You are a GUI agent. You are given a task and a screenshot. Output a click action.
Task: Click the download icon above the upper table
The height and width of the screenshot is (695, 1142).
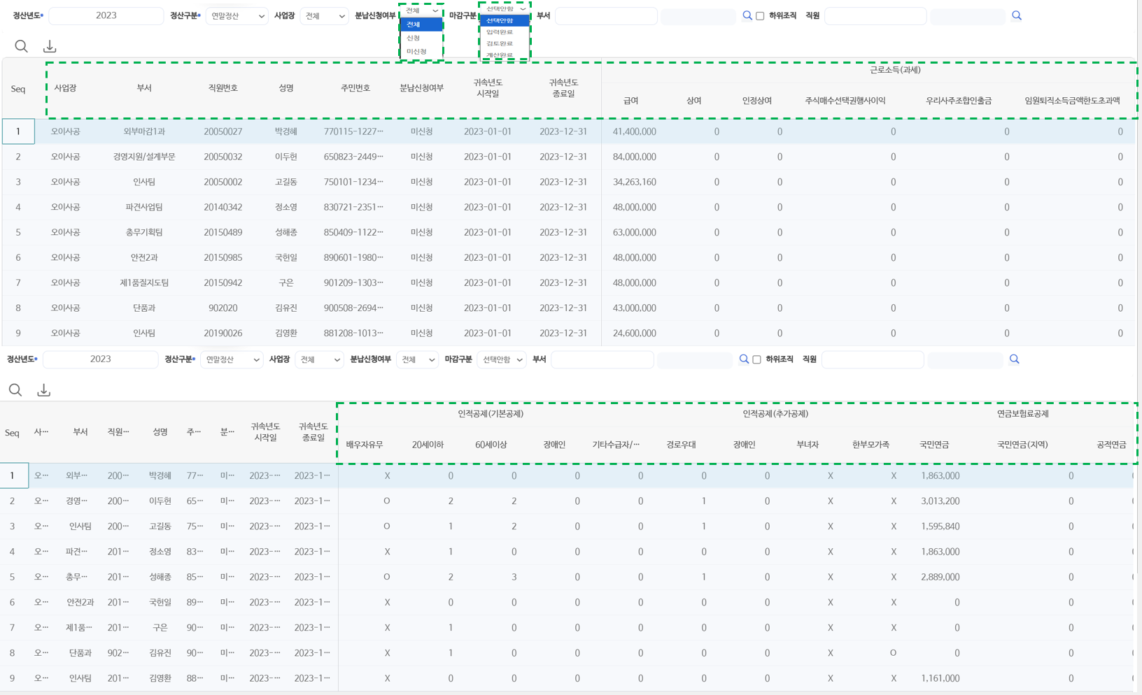50,46
